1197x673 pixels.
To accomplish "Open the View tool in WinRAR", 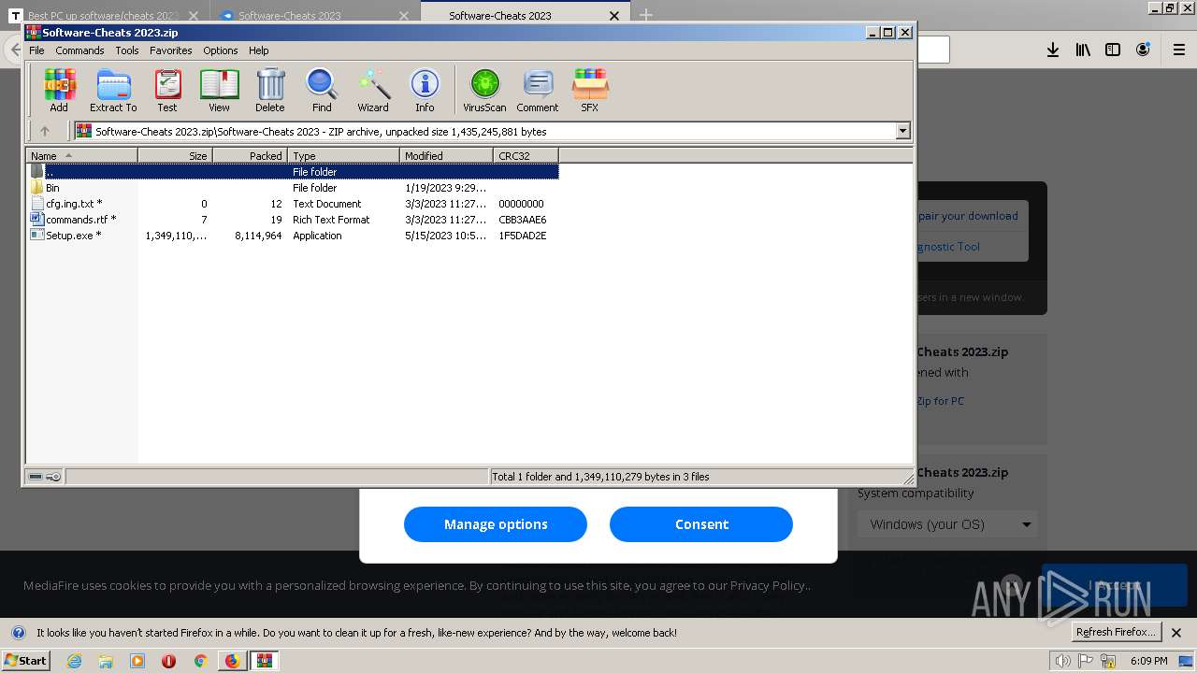I will (219, 91).
